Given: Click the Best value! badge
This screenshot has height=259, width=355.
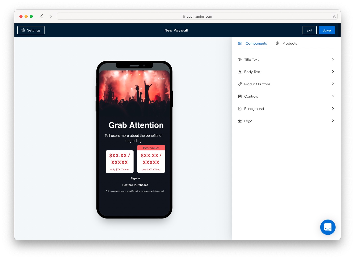Looking at the screenshot, I should click(151, 148).
